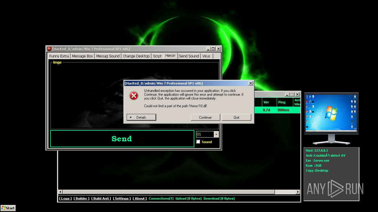Switch to the Message Box tab
The height and width of the screenshot is (212, 378).
(x=82, y=56)
